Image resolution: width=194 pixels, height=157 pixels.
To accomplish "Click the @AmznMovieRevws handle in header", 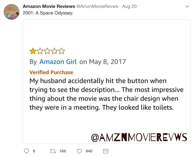I will [x=97, y=6].
